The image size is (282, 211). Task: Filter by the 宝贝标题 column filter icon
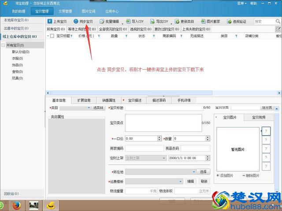tap(71, 36)
